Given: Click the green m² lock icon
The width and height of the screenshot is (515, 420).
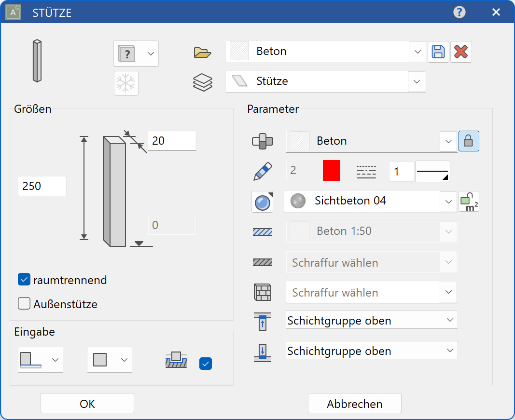Looking at the screenshot, I should (469, 202).
